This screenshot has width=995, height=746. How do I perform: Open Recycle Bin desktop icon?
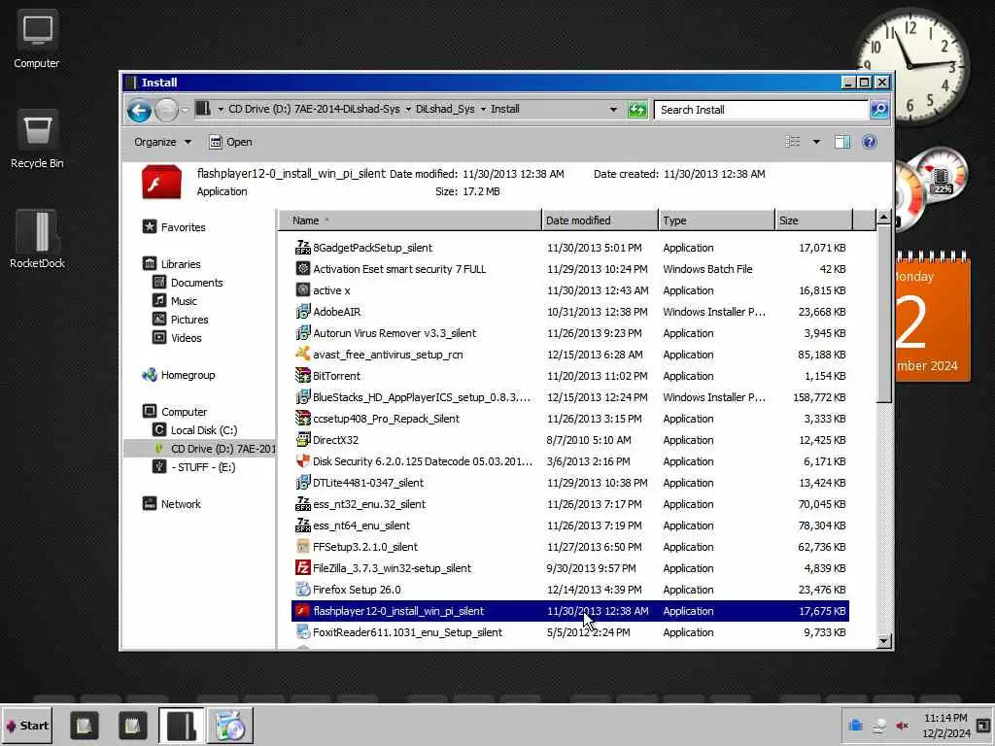(x=37, y=140)
